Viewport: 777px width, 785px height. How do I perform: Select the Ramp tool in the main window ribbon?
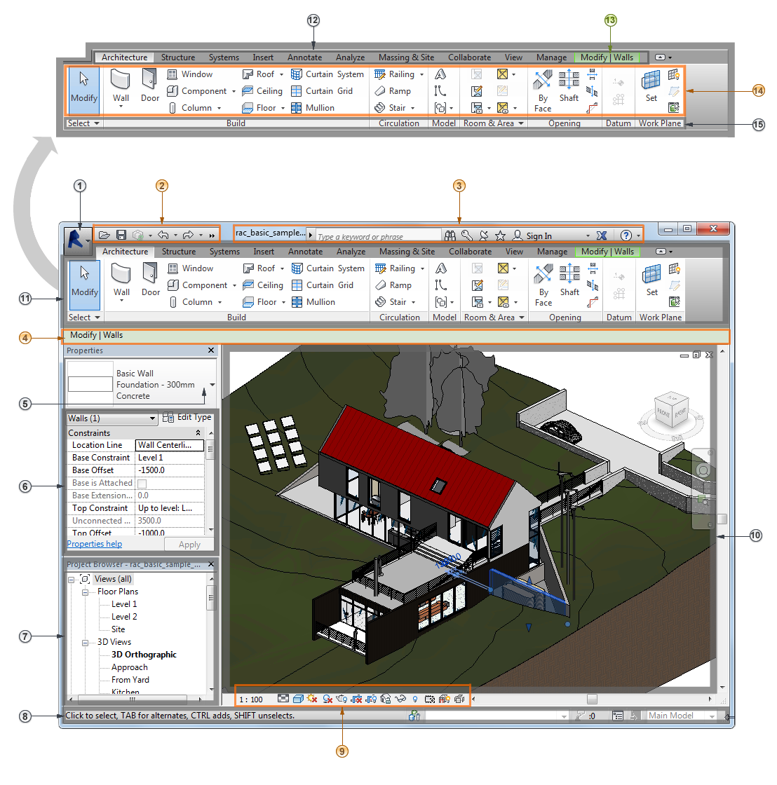click(393, 285)
